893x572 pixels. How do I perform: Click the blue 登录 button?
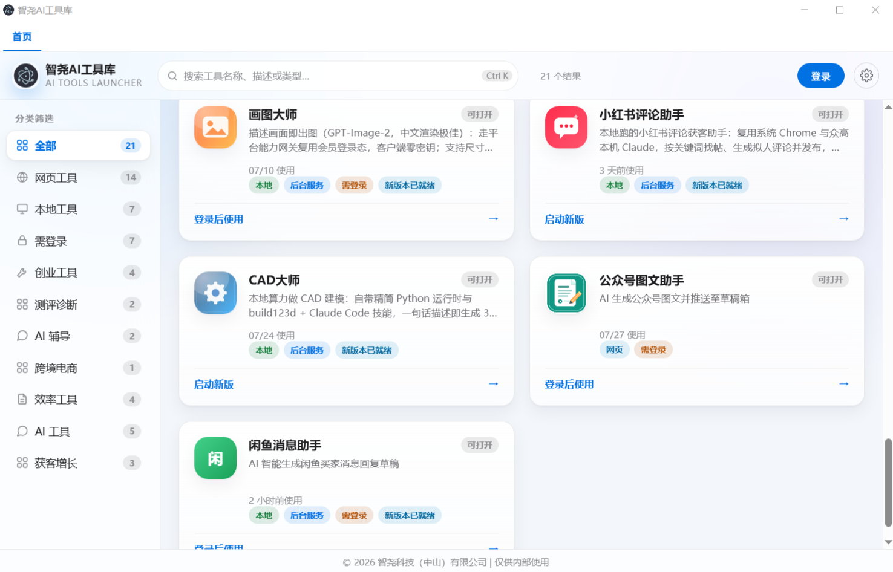820,76
